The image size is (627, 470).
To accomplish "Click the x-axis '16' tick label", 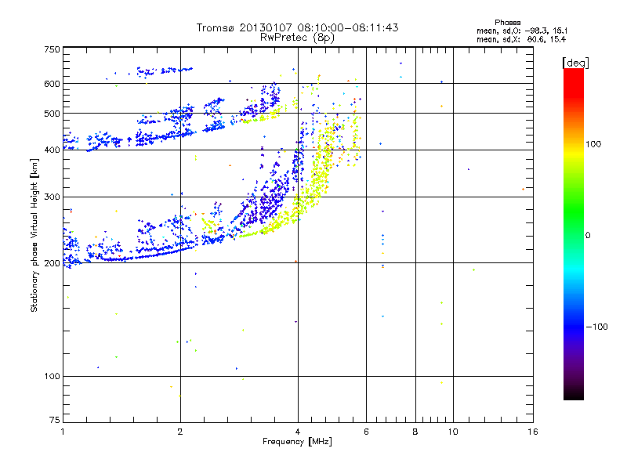I will tap(533, 432).
